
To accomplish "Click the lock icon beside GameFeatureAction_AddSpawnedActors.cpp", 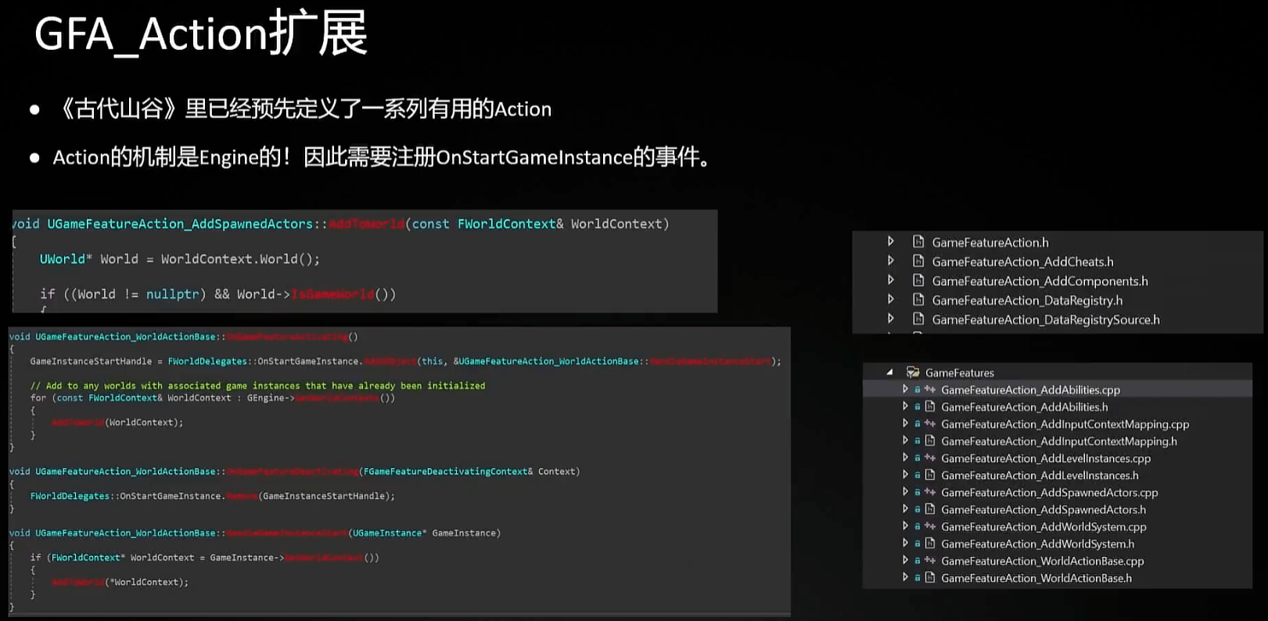I will pyautogui.click(x=918, y=493).
